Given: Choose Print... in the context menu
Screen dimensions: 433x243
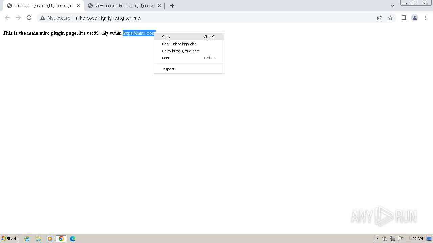Looking at the screenshot, I should pyautogui.click(x=189, y=58).
